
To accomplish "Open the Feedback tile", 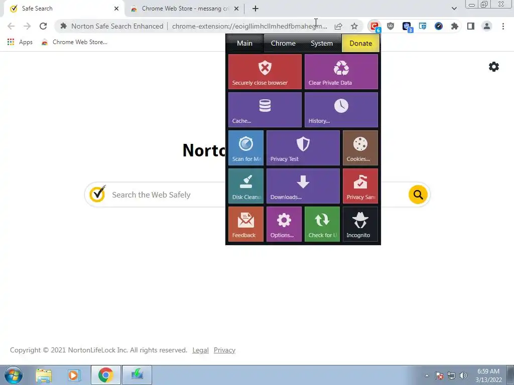I will pyautogui.click(x=246, y=224).
